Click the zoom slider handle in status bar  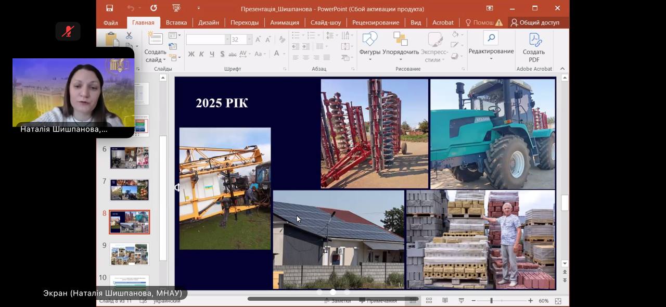(x=491, y=301)
